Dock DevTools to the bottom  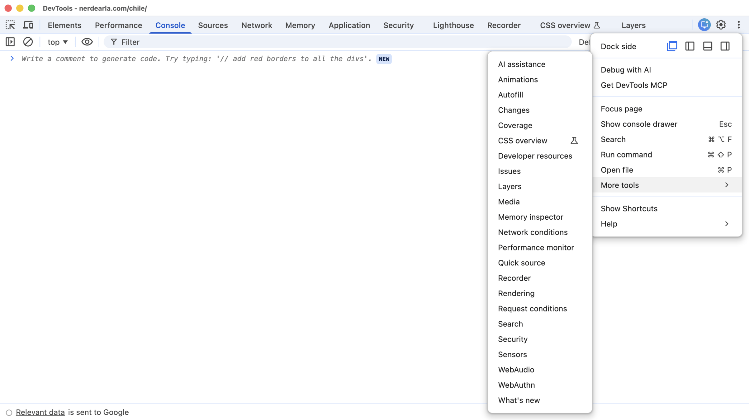click(x=708, y=46)
